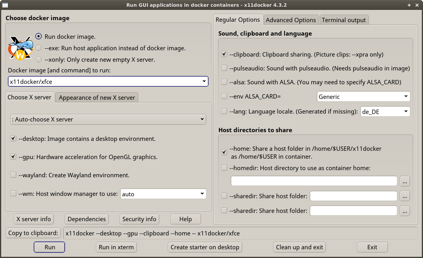The image size is (423, 258).
Task: Click Clean up and exit
Action: (299, 247)
